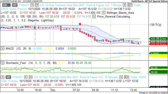
Task: Select the TYAH21 symbol in the top chart
Action: coord(24,5)
